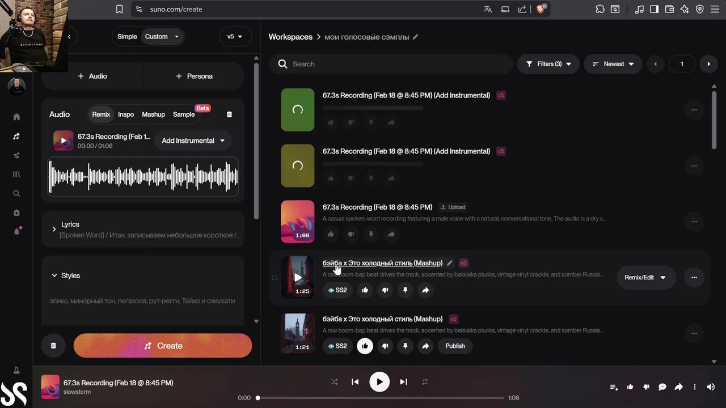Delete the Audio section with trash icon
This screenshot has height=408, width=726.
229,114
